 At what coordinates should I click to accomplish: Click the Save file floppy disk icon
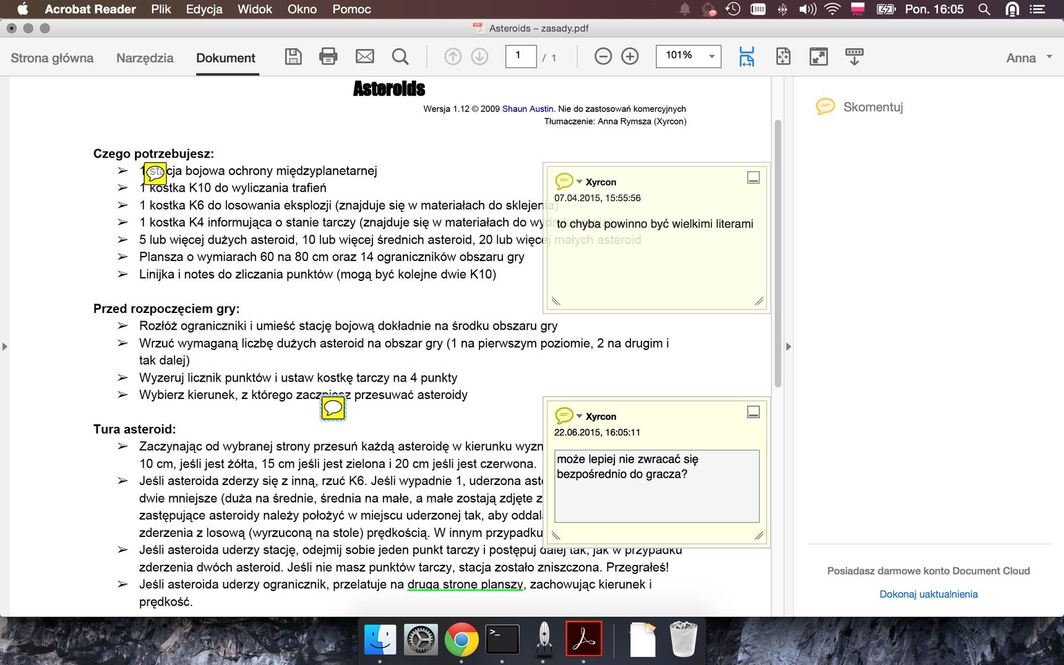[293, 57]
